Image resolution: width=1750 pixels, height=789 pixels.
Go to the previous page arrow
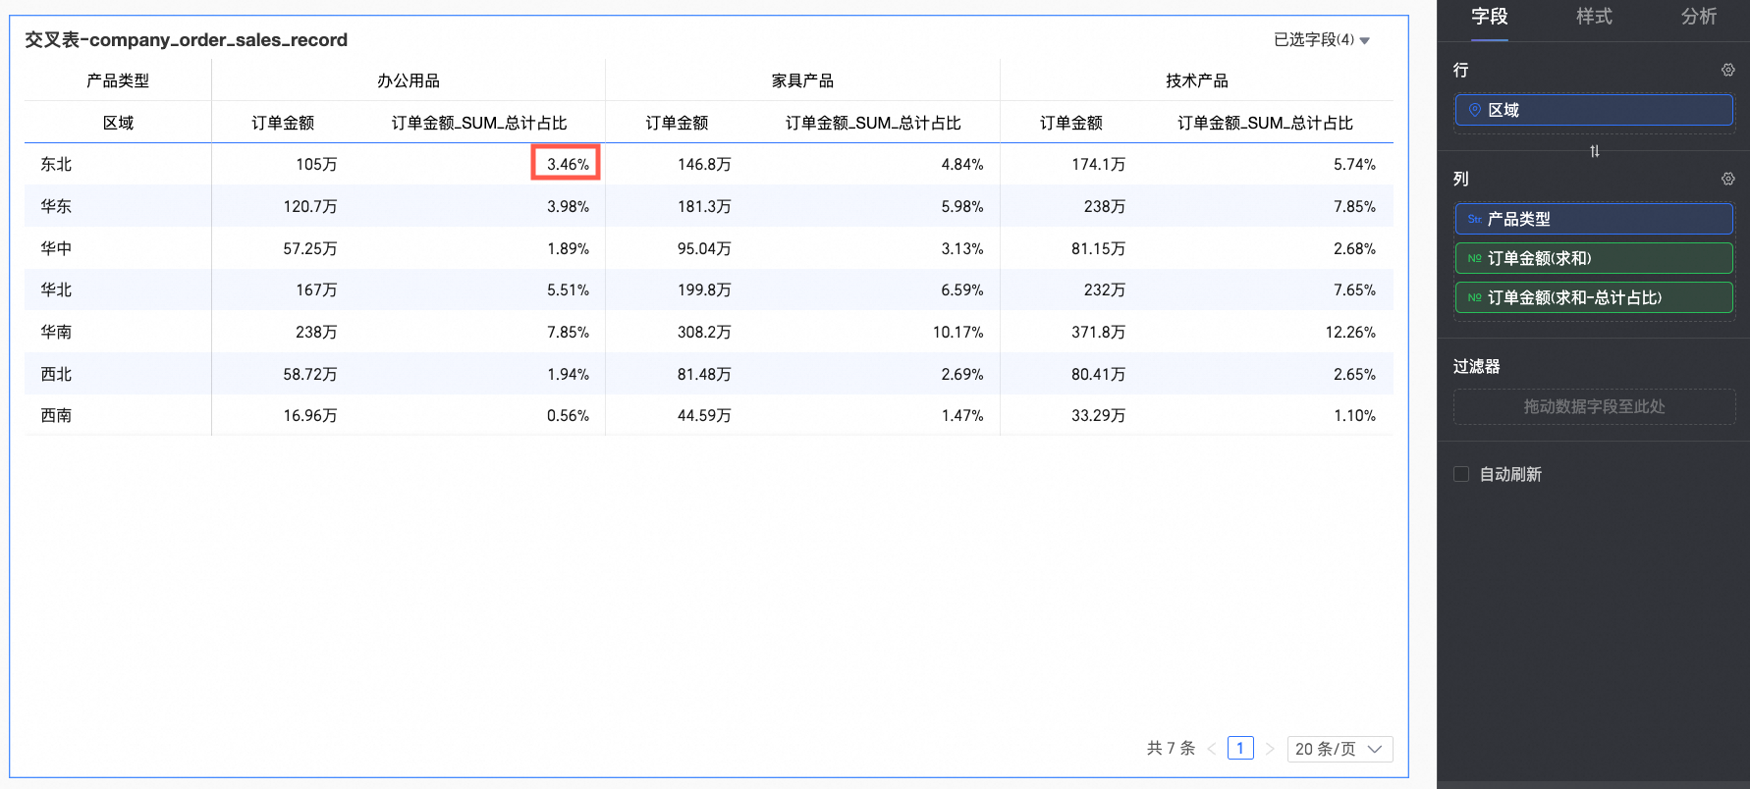pos(1212,749)
